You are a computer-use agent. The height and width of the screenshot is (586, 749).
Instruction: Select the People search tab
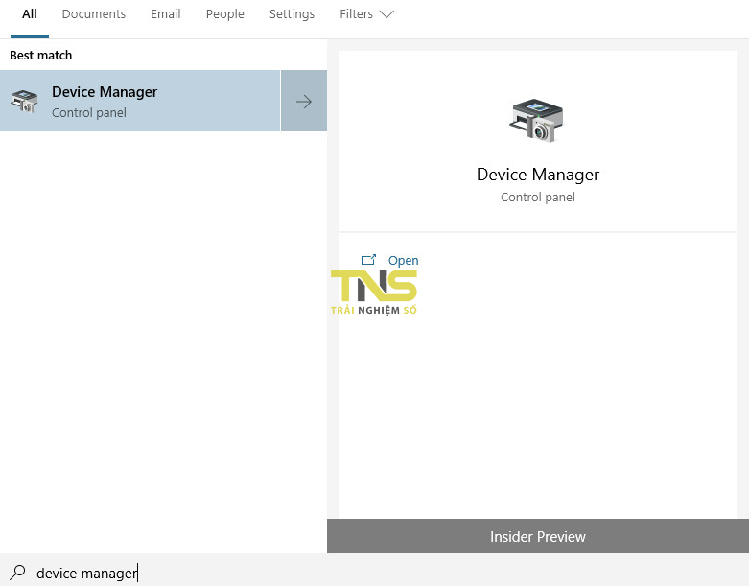[x=224, y=14]
